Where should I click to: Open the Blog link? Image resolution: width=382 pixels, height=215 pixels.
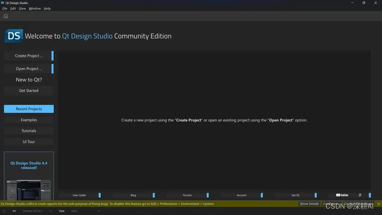[134, 195]
